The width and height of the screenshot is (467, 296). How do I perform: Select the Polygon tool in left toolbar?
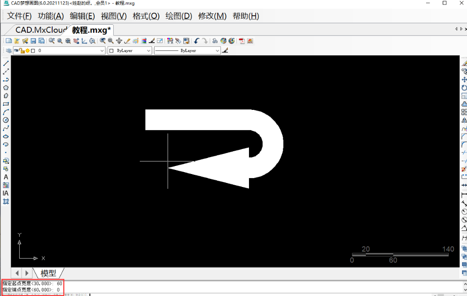tap(6, 87)
